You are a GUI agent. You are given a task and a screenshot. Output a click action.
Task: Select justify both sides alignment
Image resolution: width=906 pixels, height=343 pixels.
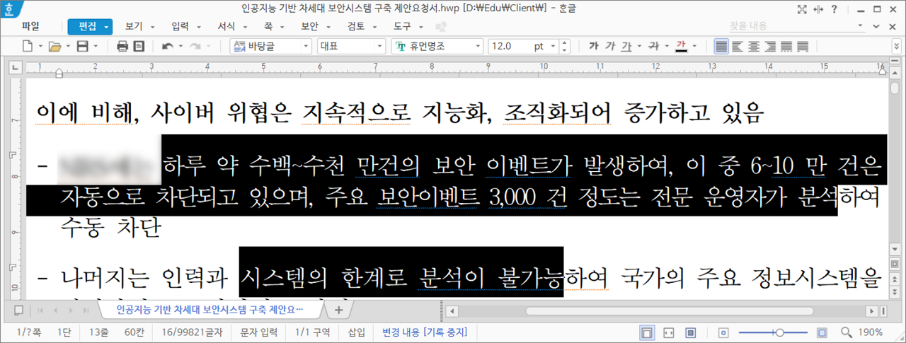(x=721, y=46)
